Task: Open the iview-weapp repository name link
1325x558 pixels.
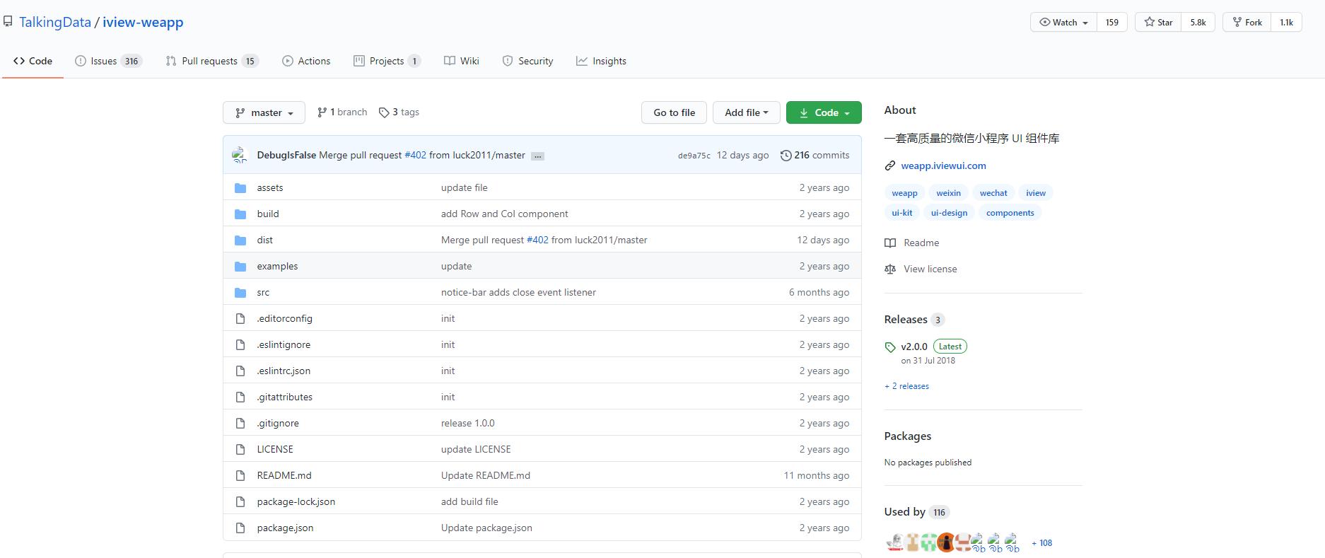Action: pyautogui.click(x=143, y=22)
